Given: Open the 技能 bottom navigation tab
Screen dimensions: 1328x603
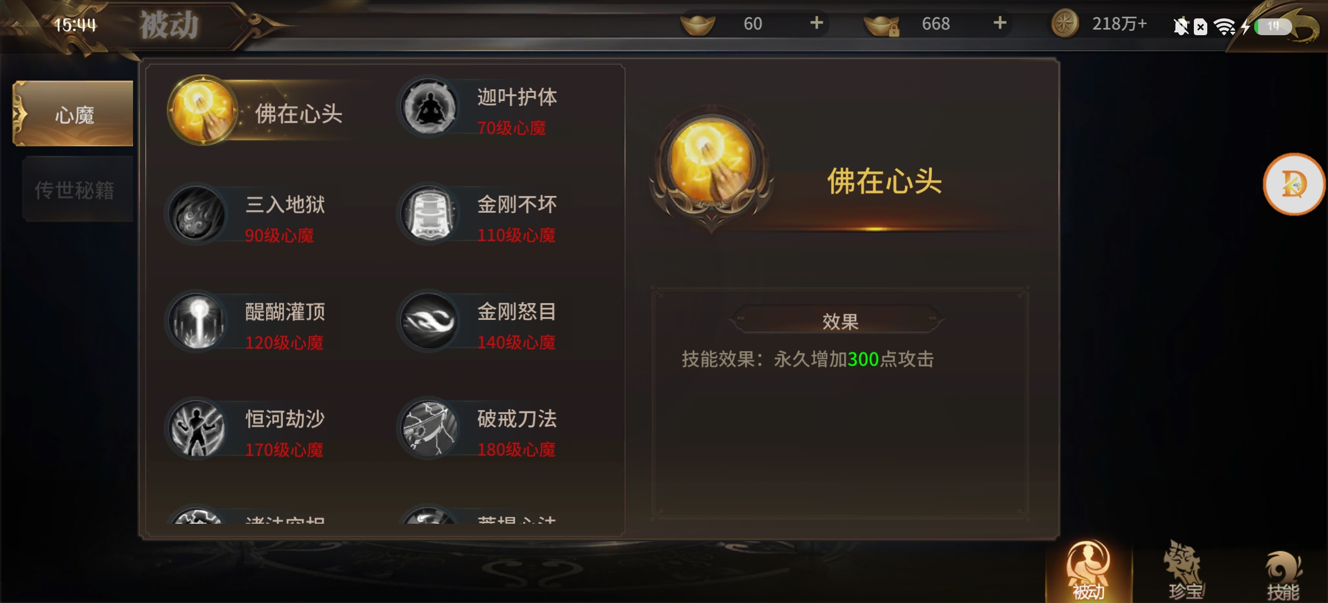Looking at the screenshot, I should pos(1283,574).
